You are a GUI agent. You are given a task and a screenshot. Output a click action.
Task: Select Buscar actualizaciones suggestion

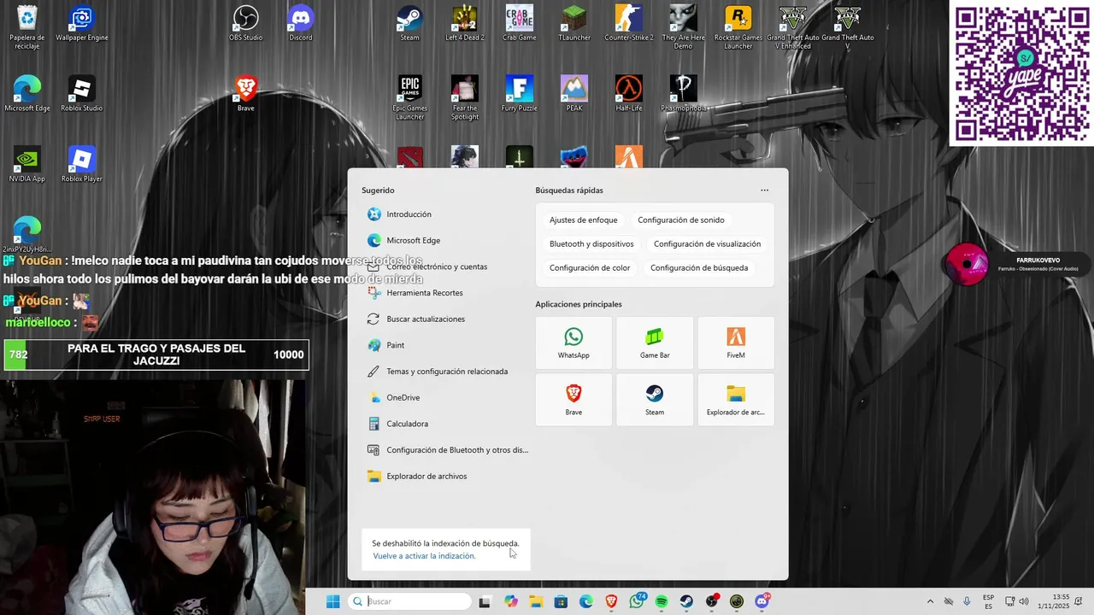pos(445,319)
